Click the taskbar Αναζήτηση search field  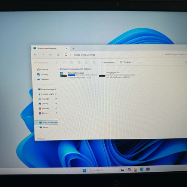104,170
